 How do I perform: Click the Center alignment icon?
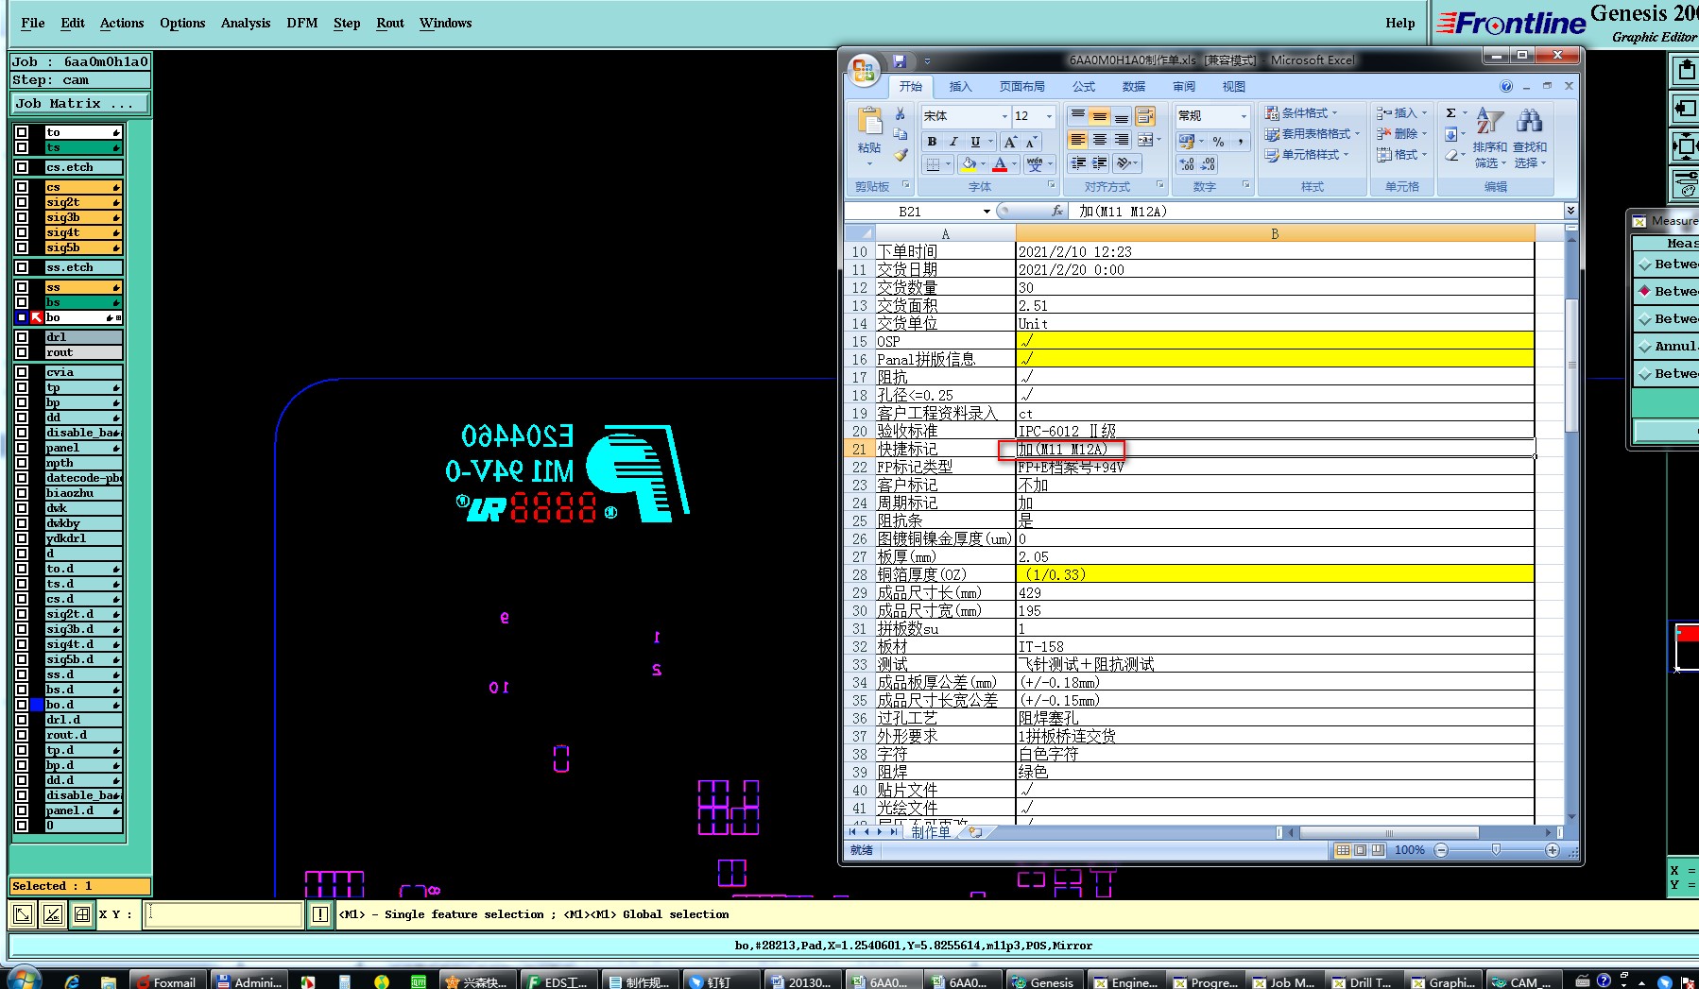pos(1100,140)
